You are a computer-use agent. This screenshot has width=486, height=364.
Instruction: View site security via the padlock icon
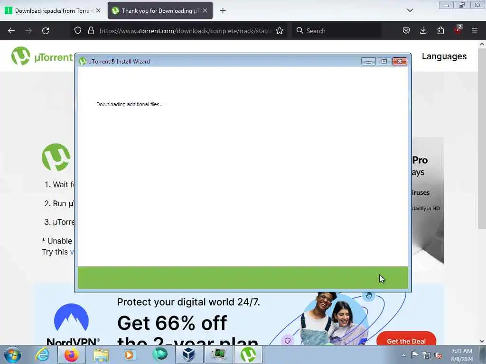pyautogui.click(x=91, y=31)
